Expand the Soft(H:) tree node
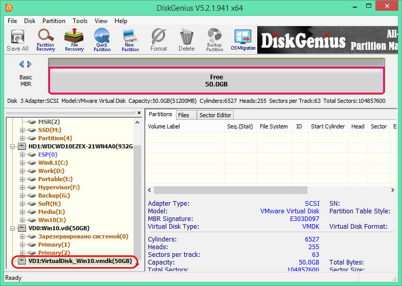This screenshot has height=286, width=402. (x=23, y=204)
